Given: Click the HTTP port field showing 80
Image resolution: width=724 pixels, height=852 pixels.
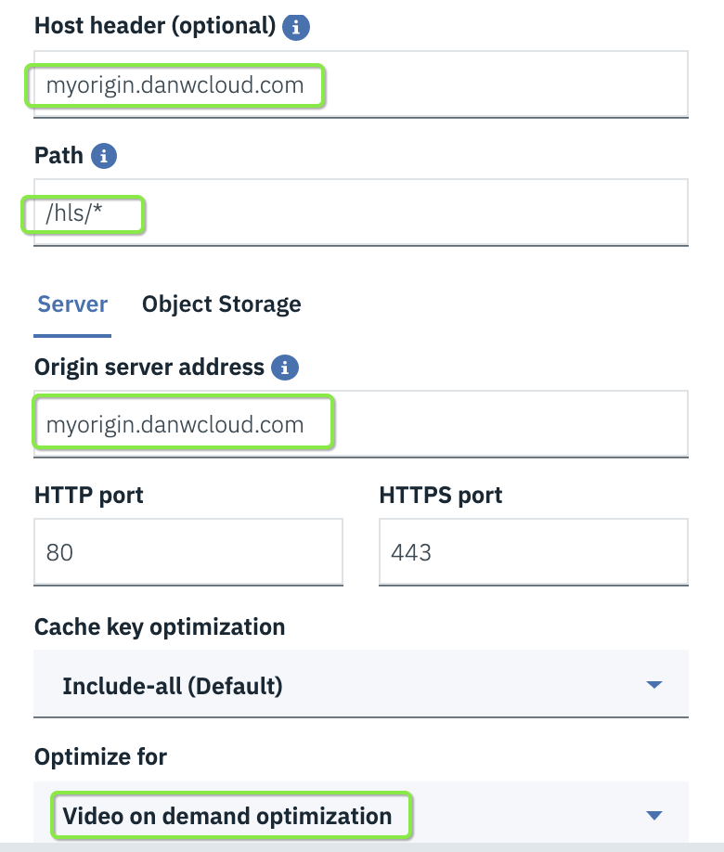Looking at the screenshot, I should click(x=188, y=551).
